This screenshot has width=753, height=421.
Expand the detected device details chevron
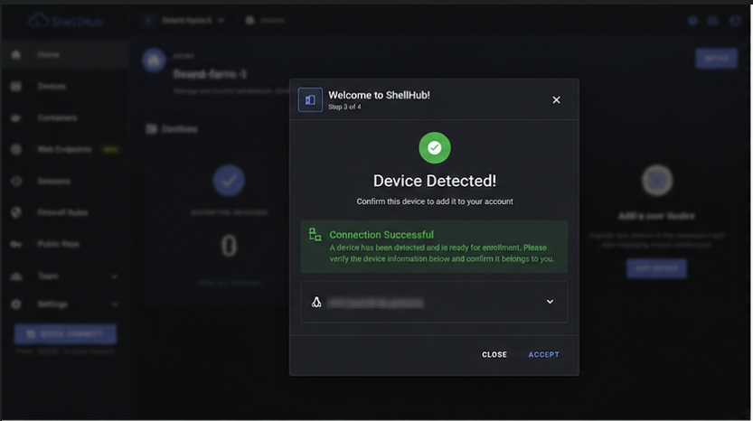(550, 302)
